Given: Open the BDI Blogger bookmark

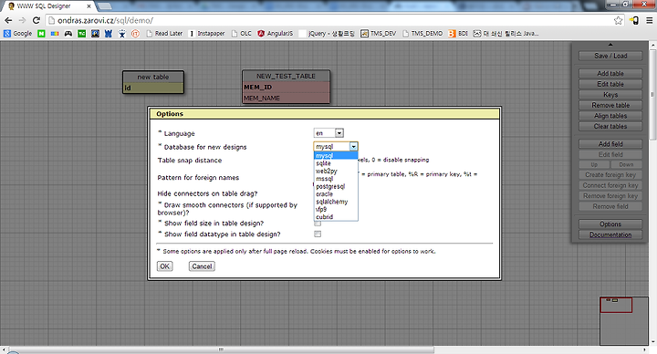Looking at the screenshot, I should tap(458, 34).
